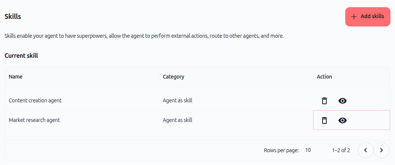The width and height of the screenshot is (395, 165).
Task: Click the Skills section heading
Action: coord(12,17)
